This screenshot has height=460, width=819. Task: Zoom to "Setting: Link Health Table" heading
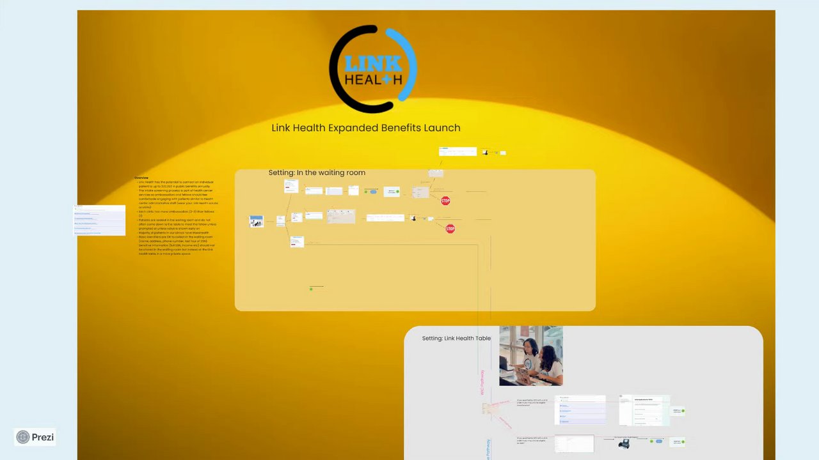click(456, 338)
